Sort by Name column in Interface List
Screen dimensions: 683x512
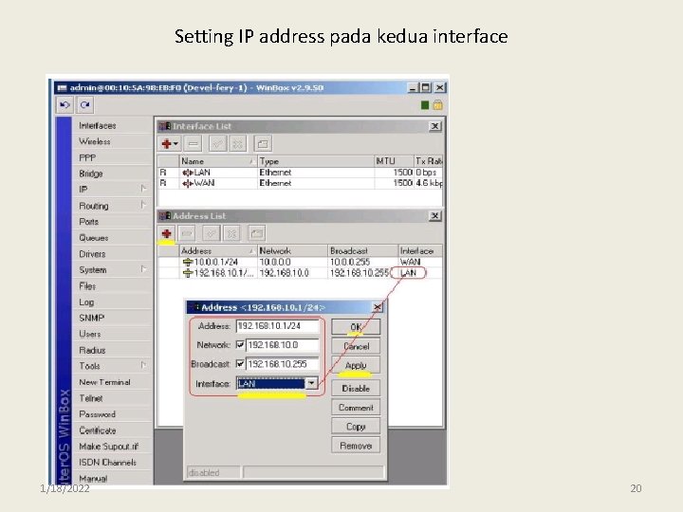[218, 161]
